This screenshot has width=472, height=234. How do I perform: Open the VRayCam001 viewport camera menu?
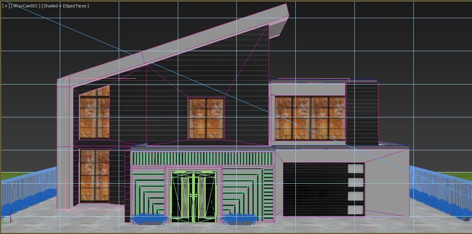(25, 6)
